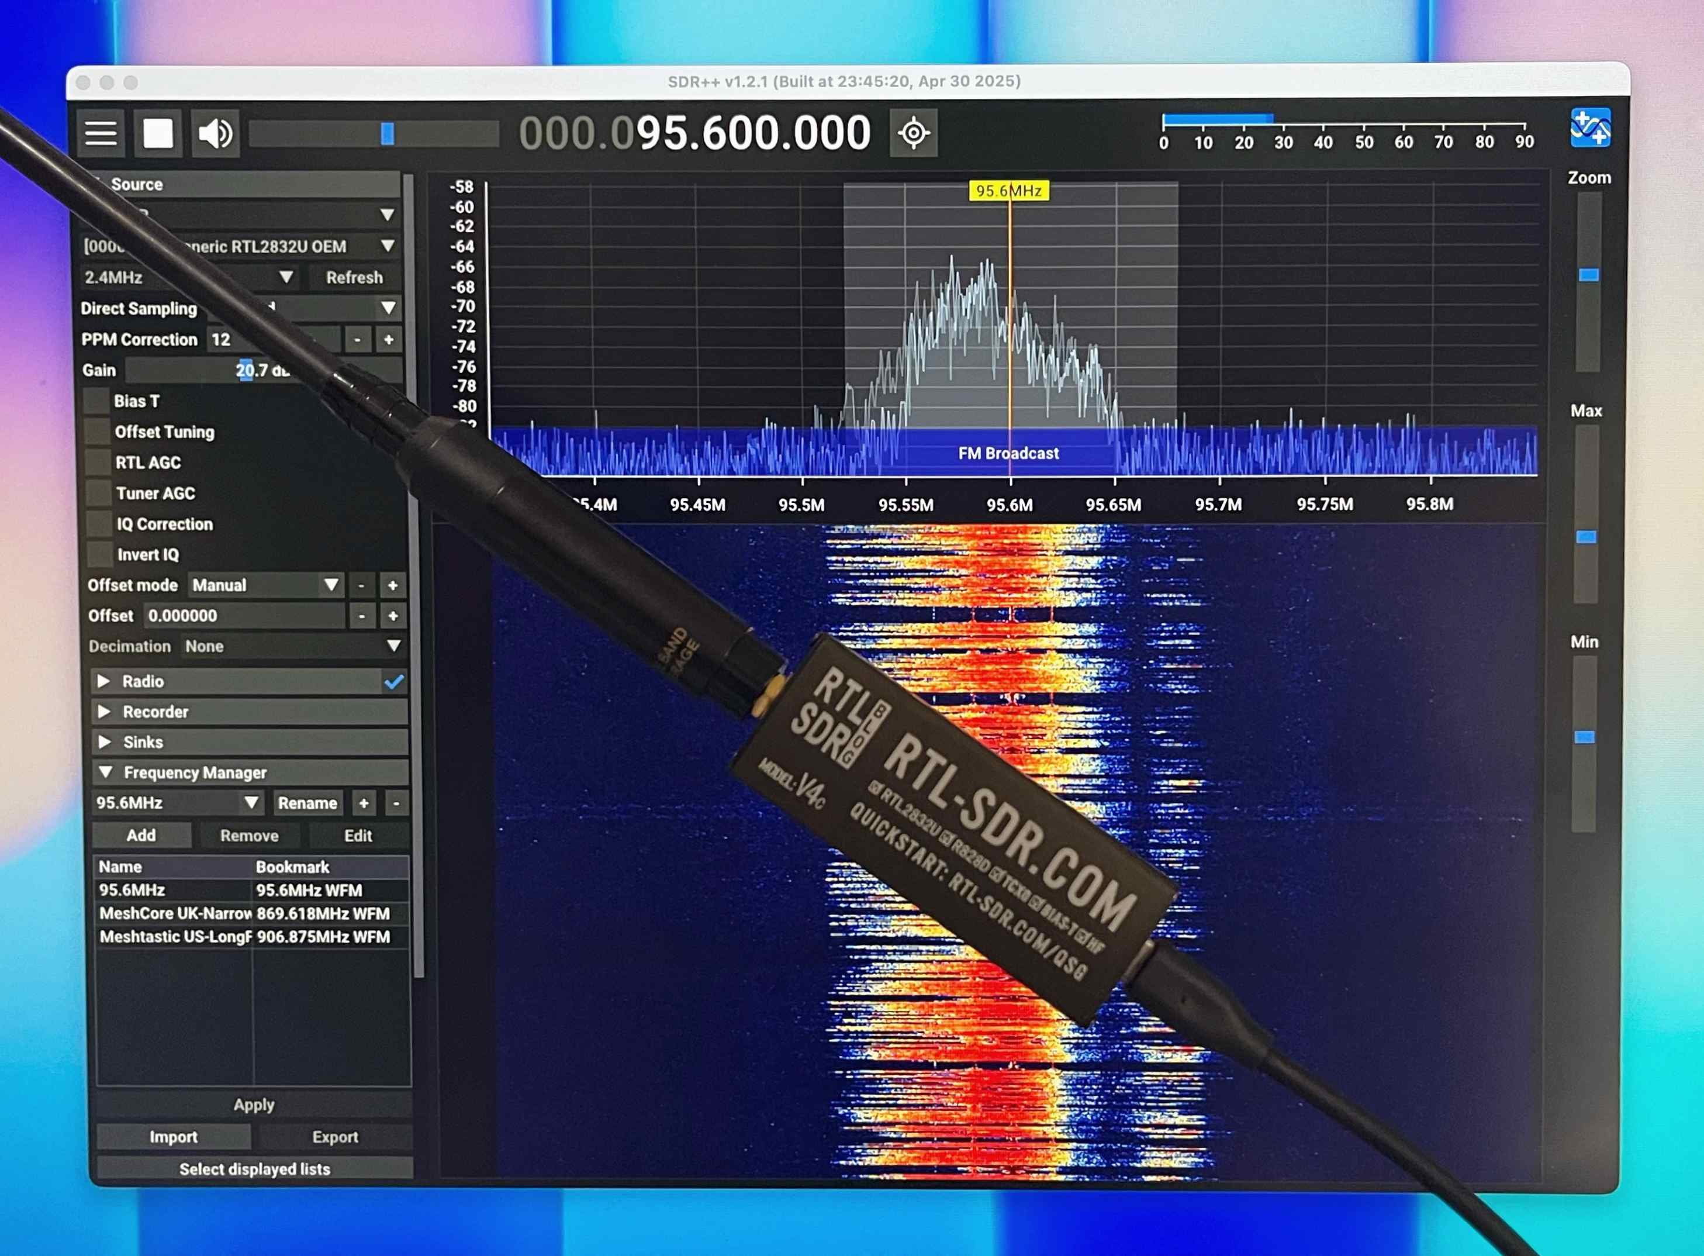Click the Refresh button
Image resolution: width=1704 pixels, height=1256 pixels.
pyautogui.click(x=354, y=278)
